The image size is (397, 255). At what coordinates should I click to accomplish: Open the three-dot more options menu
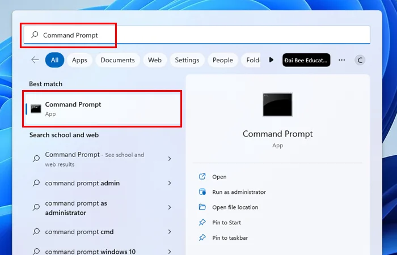[342, 60]
